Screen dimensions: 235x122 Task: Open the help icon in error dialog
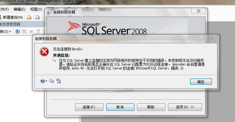pos(43,81)
